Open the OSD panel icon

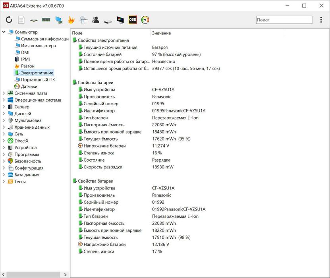(x=133, y=20)
